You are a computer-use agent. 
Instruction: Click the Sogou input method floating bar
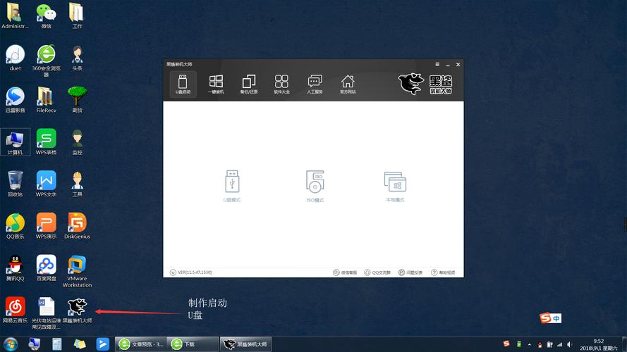[x=550, y=318]
